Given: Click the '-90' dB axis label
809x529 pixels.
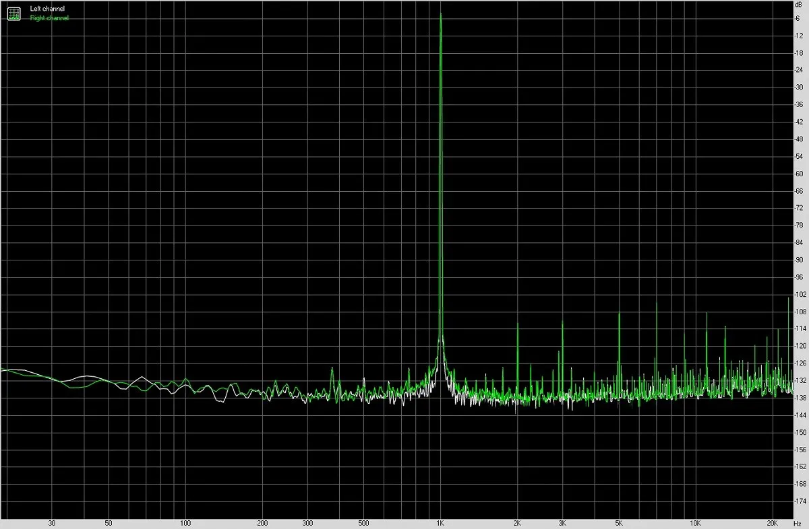Looking at the screenshot, I should pos(800,260).
